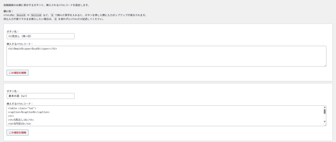Click the resize handle of the H2 code textarea

click(x=325, y=65)
